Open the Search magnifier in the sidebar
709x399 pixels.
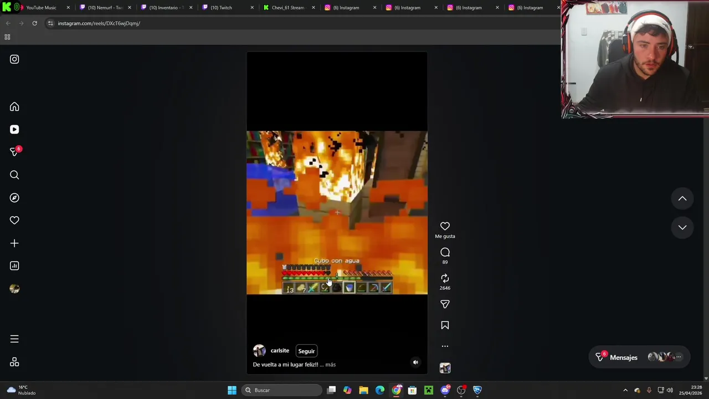coord(14,175)
